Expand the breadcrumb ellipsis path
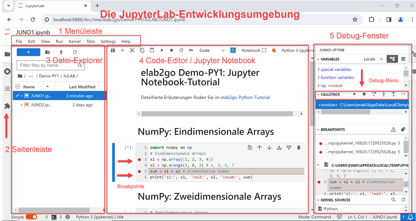Screen dimensions: 416x221 coord(31,76)
